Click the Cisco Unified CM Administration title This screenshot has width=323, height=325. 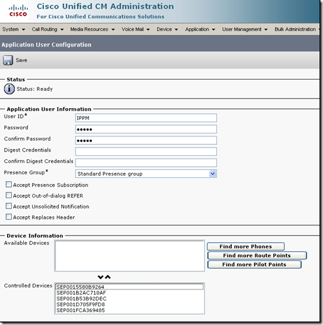click(105, 6)
